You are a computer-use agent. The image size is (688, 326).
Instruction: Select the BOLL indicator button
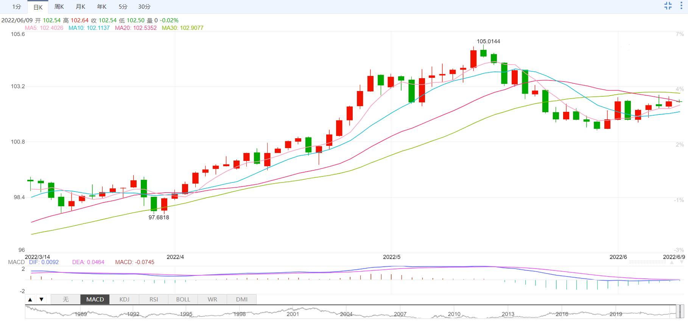[x=183, y=300]
